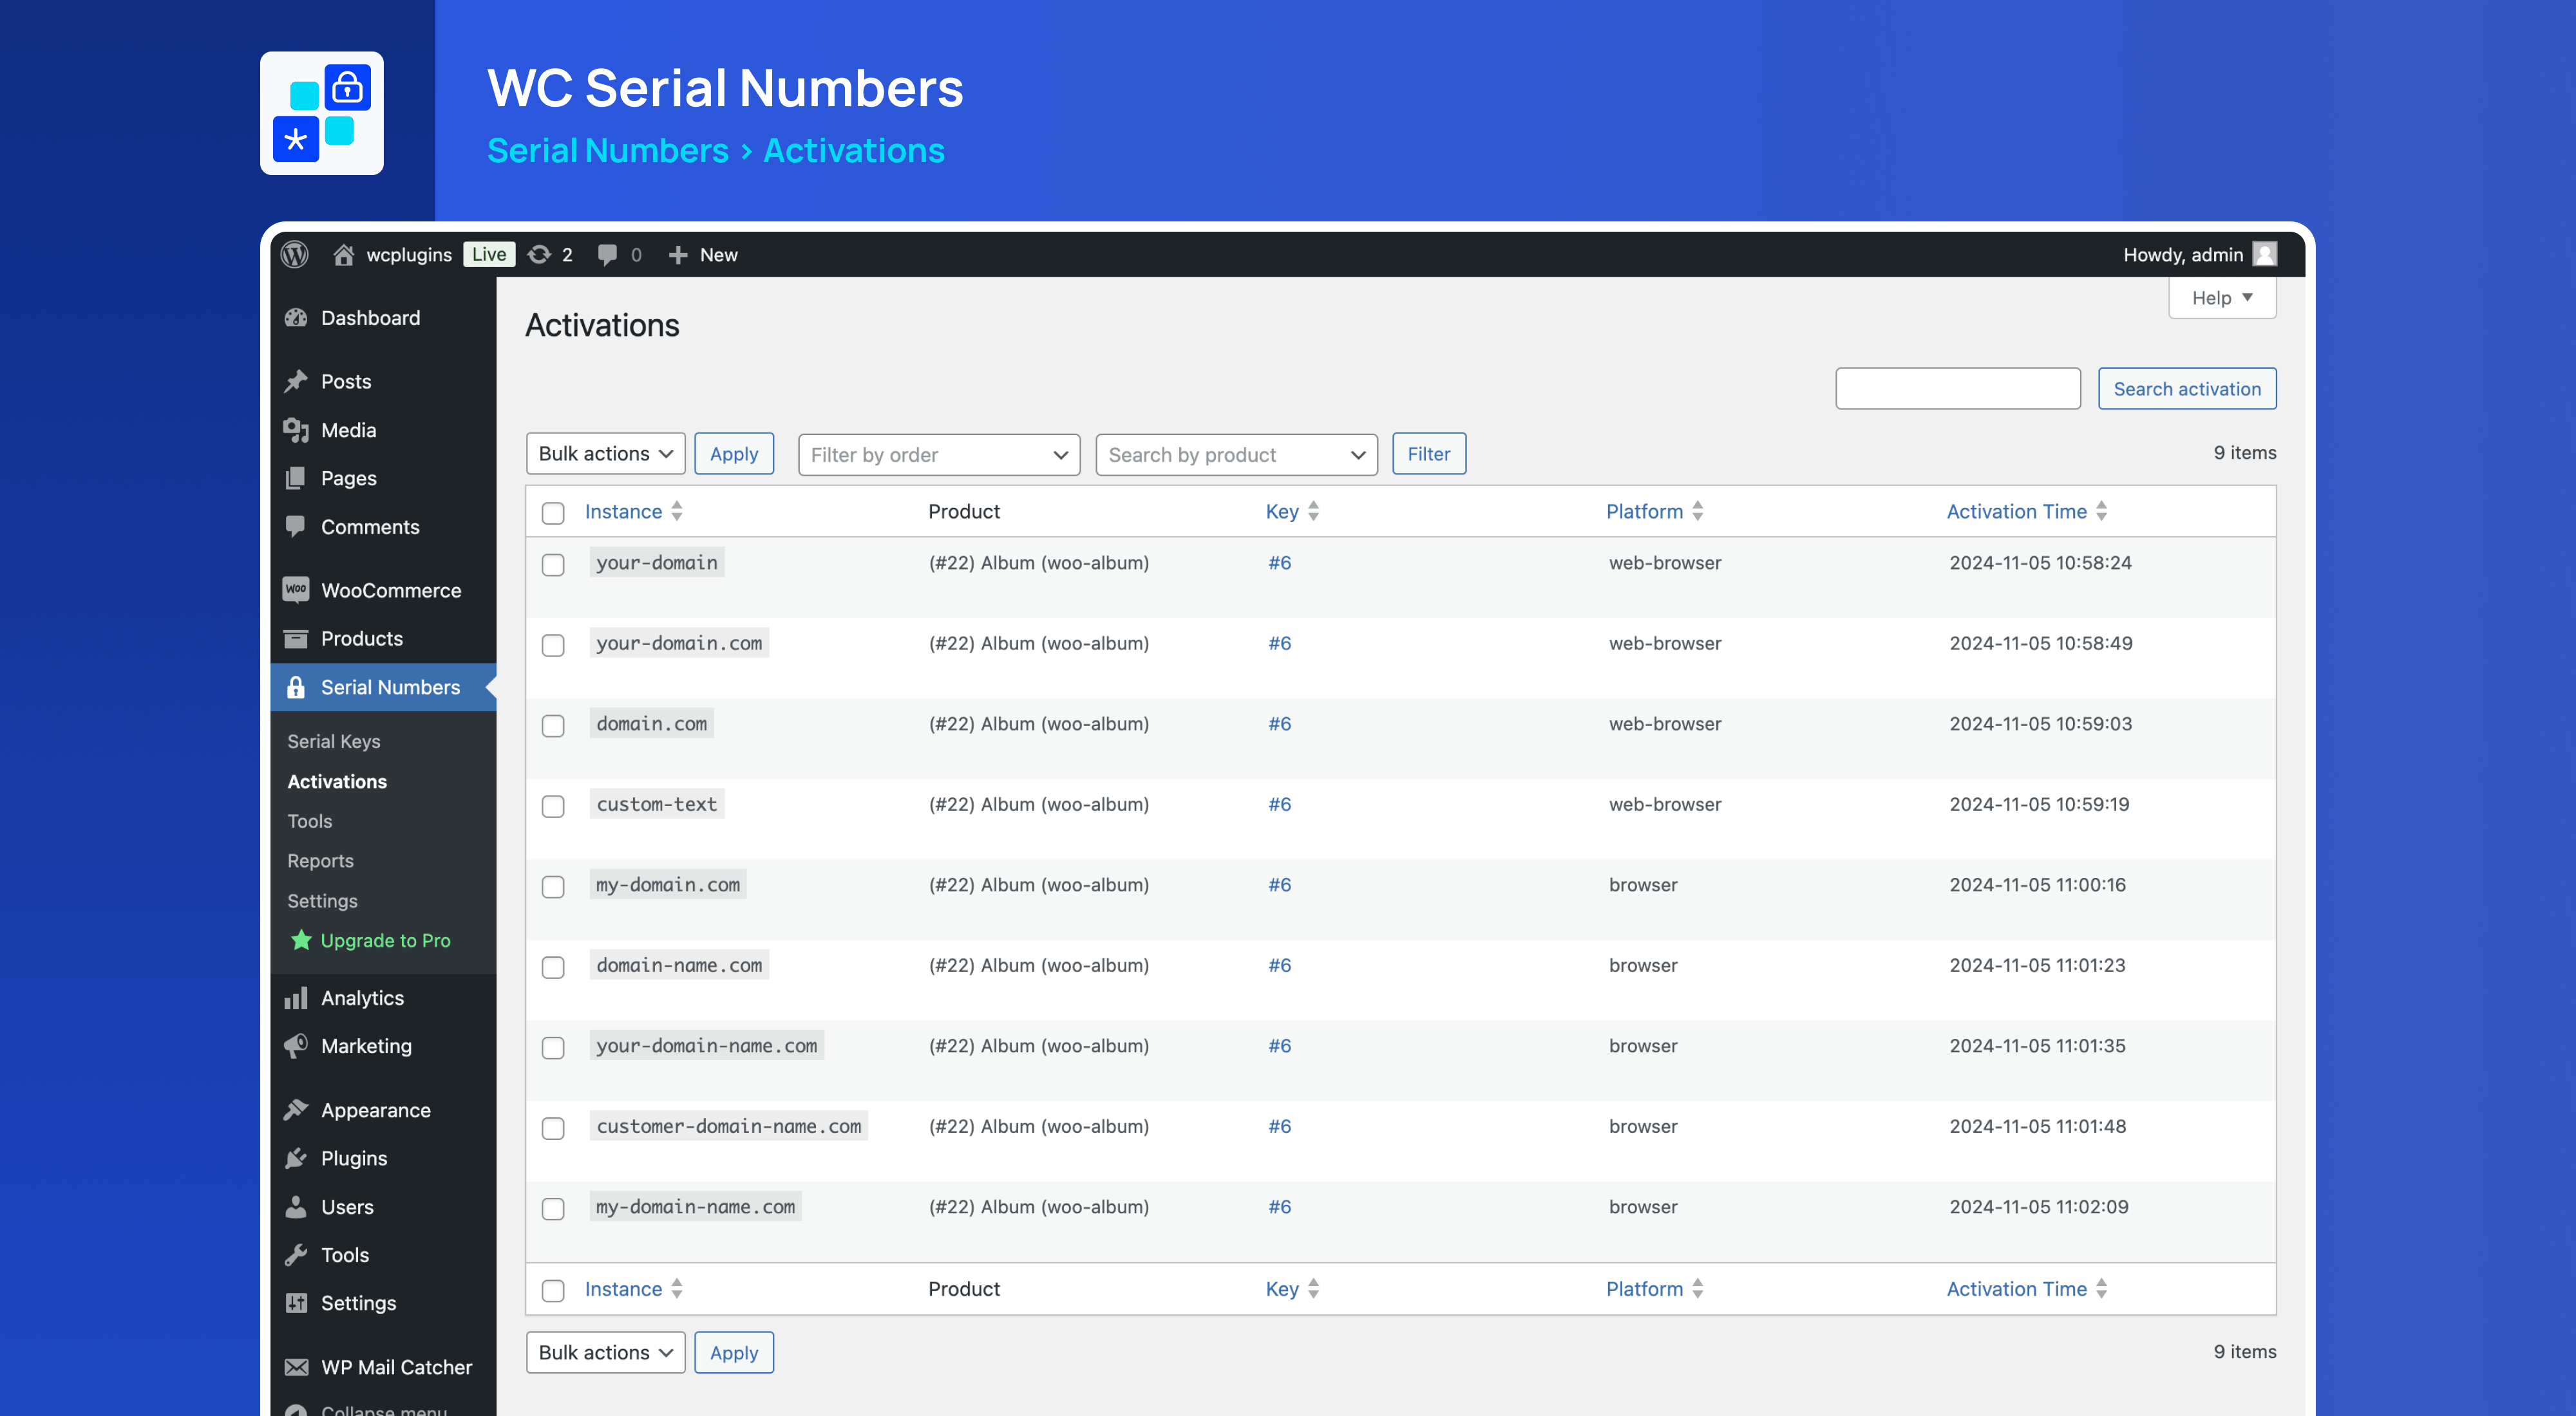The image size is (2576, 1416).
Task: Toggle the select-all checkbox in table header
Action: 553,512
